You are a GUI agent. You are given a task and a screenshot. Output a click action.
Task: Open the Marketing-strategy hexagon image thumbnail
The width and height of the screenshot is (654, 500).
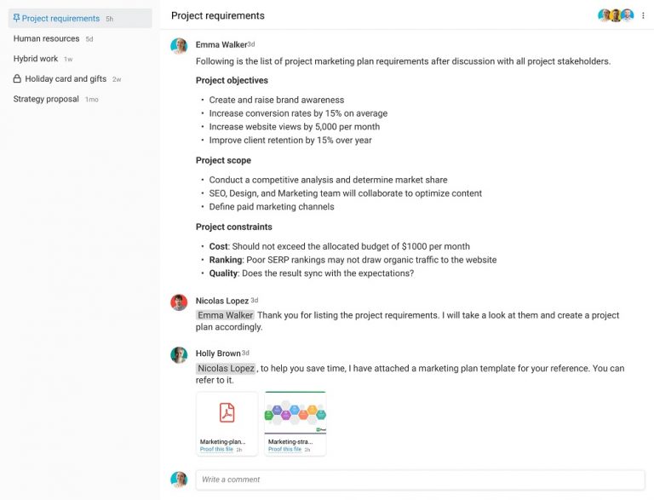[295, 413]
